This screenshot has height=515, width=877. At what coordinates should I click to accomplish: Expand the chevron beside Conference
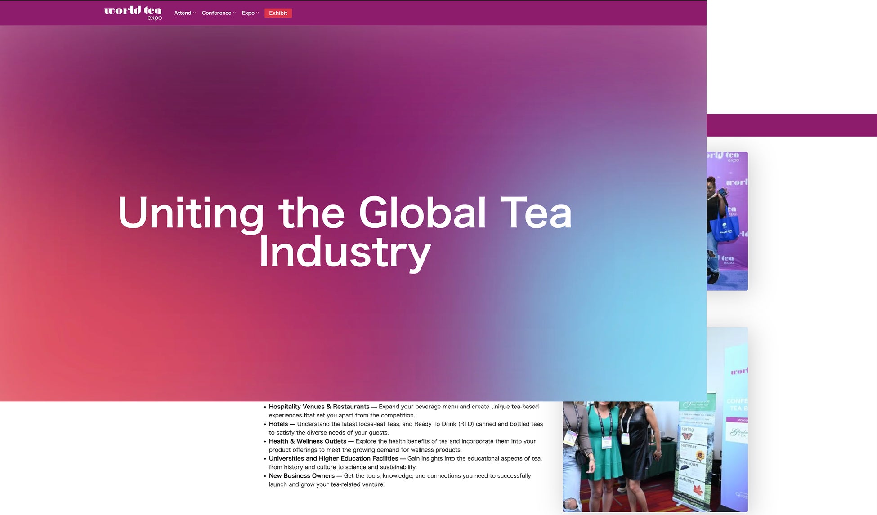pos(234,13)
